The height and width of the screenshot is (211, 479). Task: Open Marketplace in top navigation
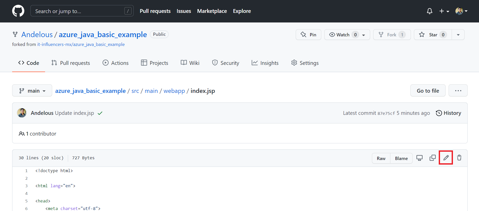click(x=212, y=11)
